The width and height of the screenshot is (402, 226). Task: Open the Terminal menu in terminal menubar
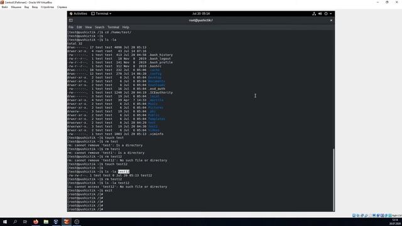tap(113, 27)
